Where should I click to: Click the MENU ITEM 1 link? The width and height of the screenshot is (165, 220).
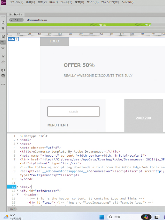click(x=58, y=125)
